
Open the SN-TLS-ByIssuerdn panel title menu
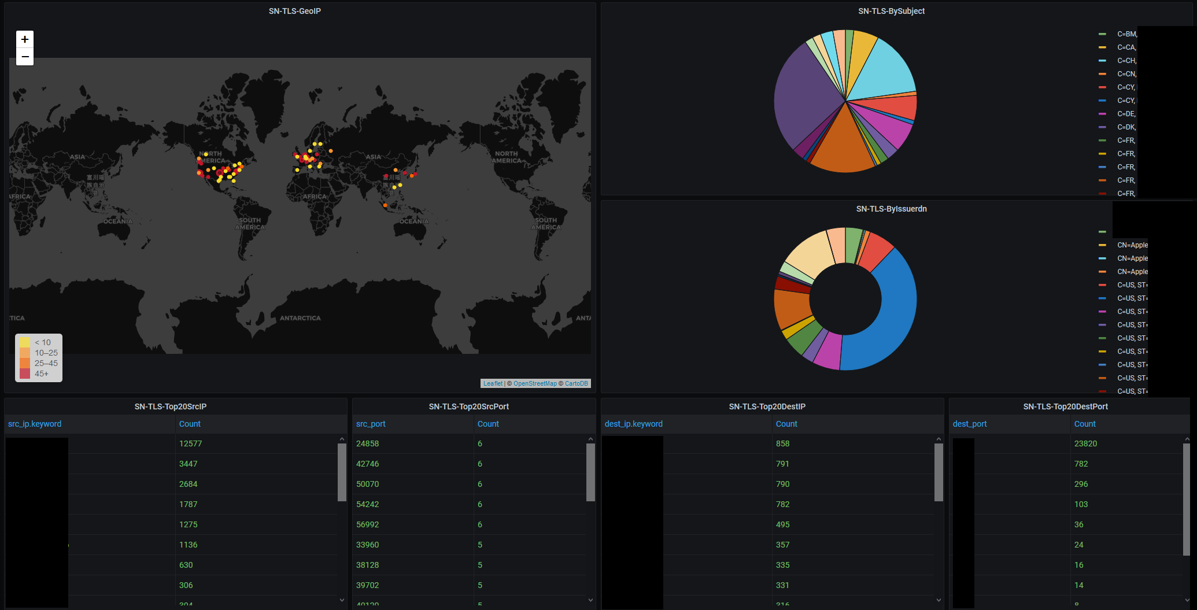[x=891, y=209]
